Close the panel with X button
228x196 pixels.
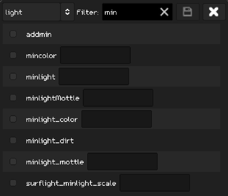(214, 12)
